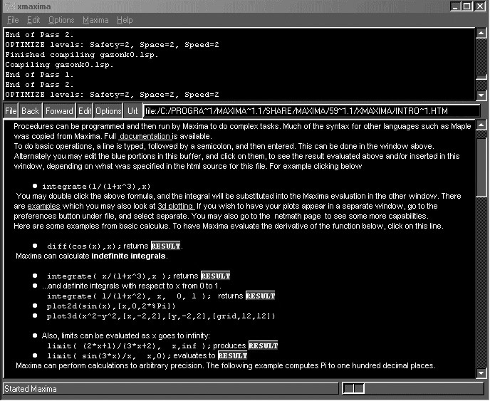Follow the documentation link

tap(145, 136)
